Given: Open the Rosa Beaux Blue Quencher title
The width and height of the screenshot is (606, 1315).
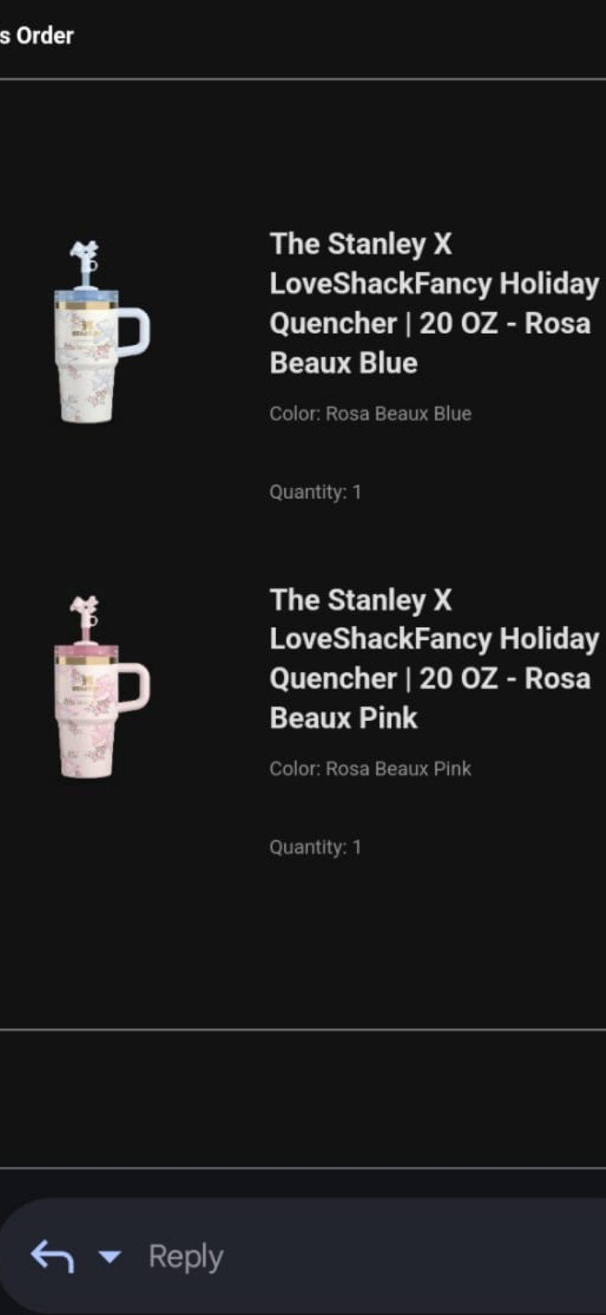Looking at the screenshot, I should tap(434, 303).
